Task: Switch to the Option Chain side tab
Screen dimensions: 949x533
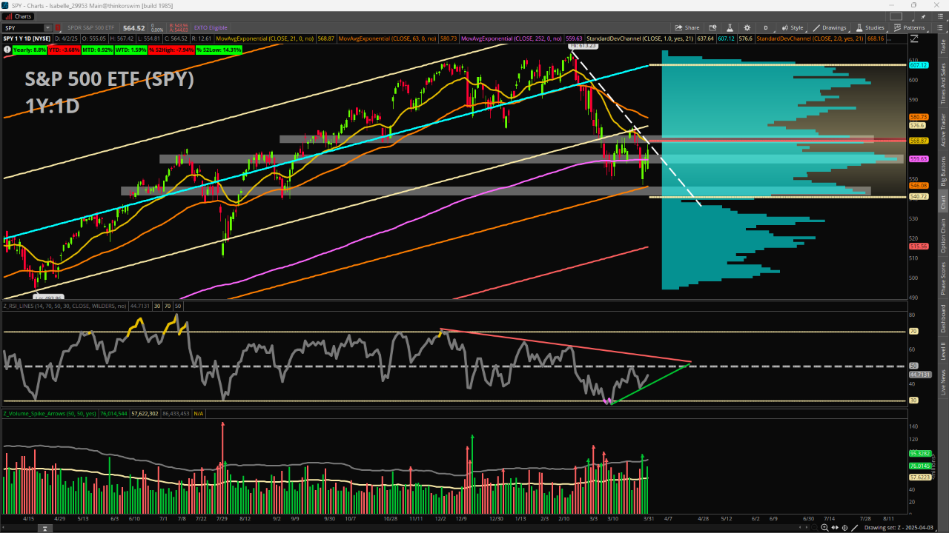Action: (943, 235)
